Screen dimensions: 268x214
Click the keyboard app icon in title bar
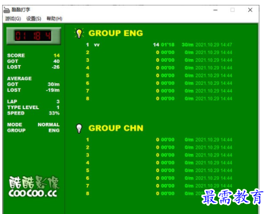tap(6, 10)
